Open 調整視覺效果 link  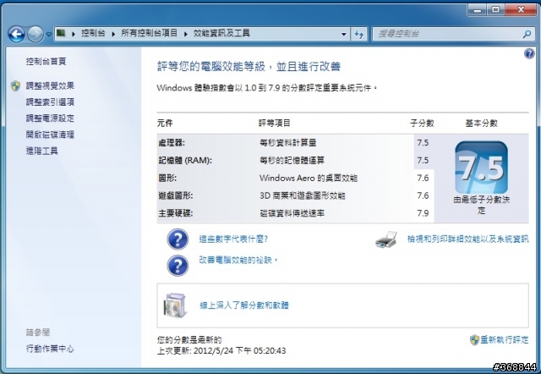(x=50, y=85)
